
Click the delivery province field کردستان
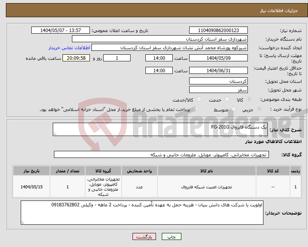pyautogui.click(x=218, y=81)
